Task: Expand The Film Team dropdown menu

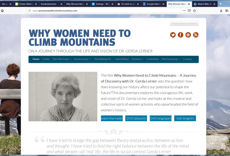Action: pos(62,59)
